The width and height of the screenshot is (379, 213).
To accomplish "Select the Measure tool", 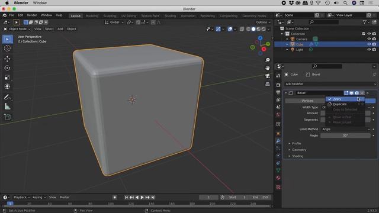I will click(x=8, y=106).
